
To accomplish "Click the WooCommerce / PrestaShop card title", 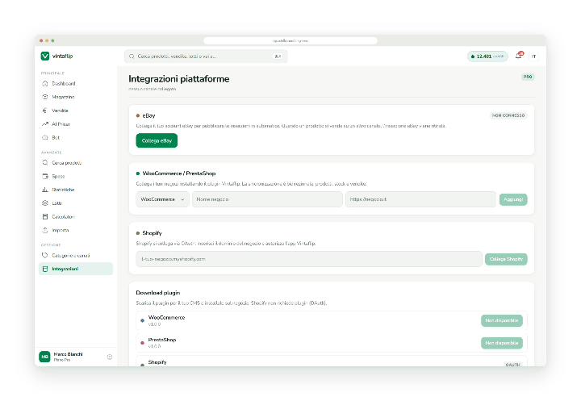I will [x=179, y=173].
